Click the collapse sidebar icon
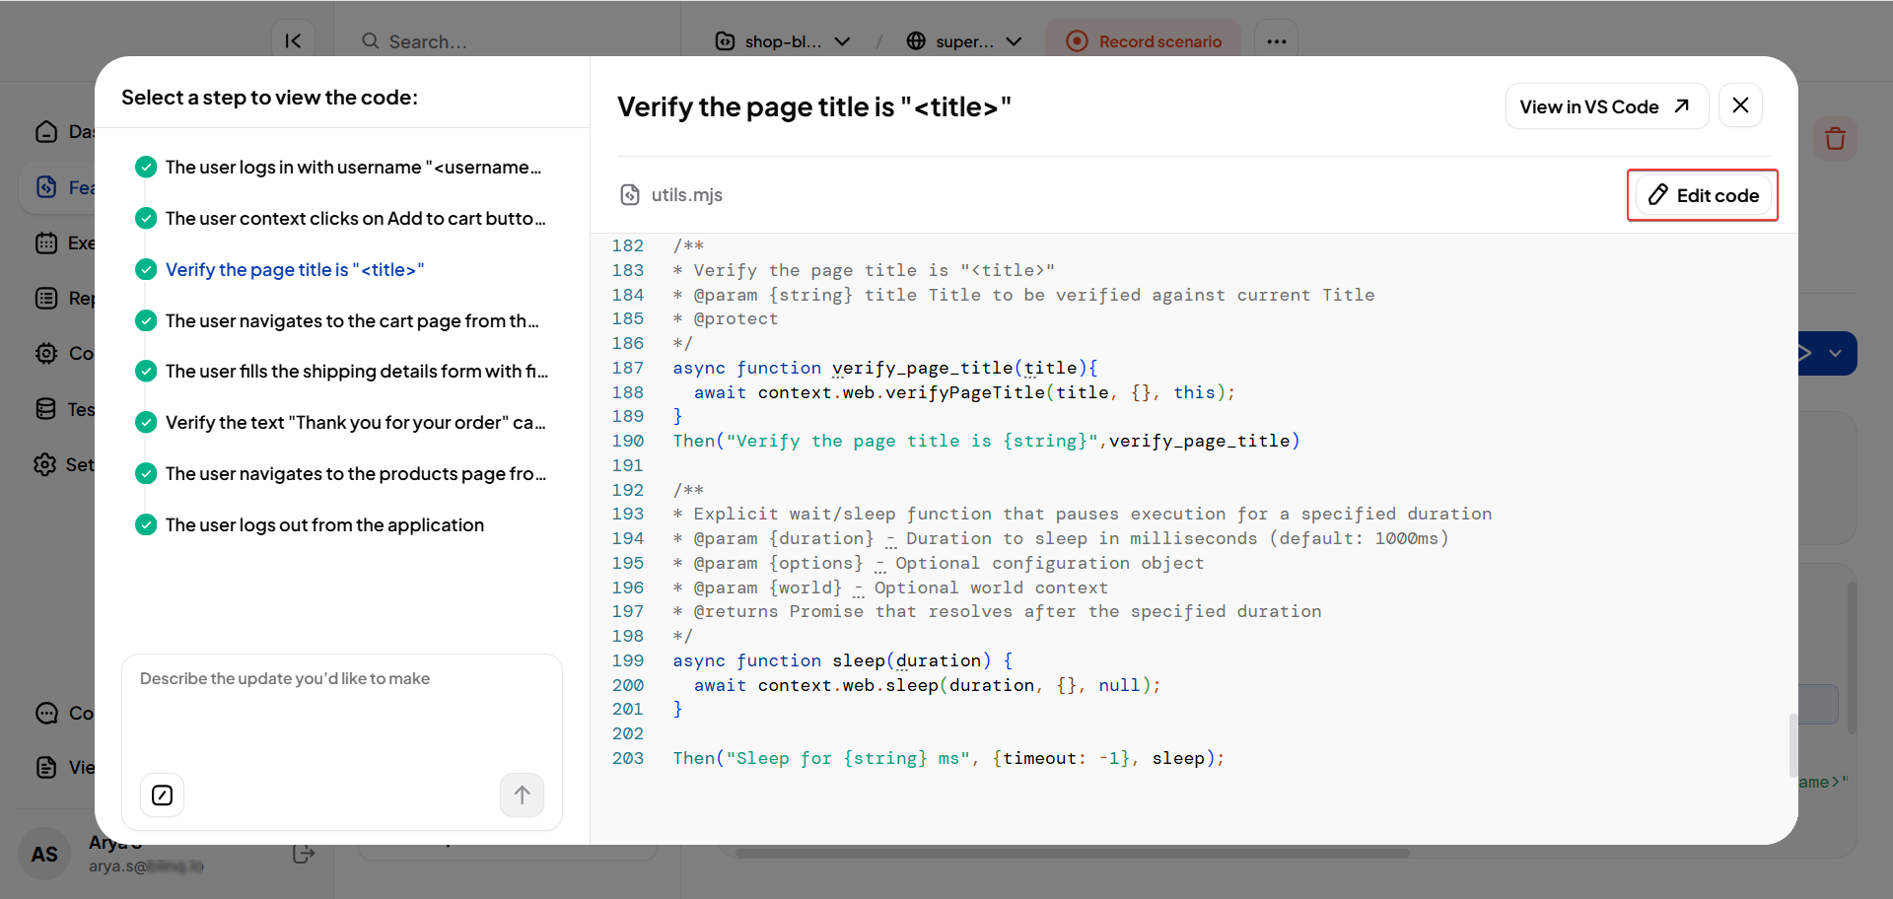 click(x=293, y=41)
